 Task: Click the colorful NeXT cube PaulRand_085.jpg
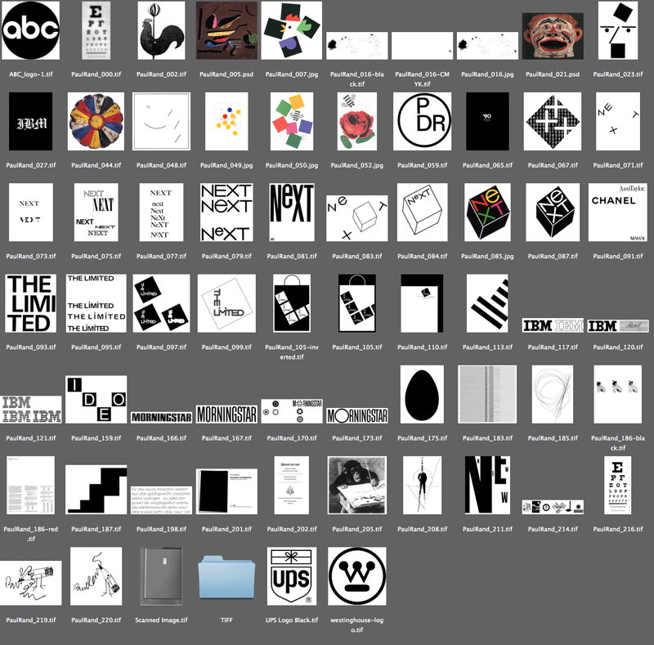(x=488, y=212)
